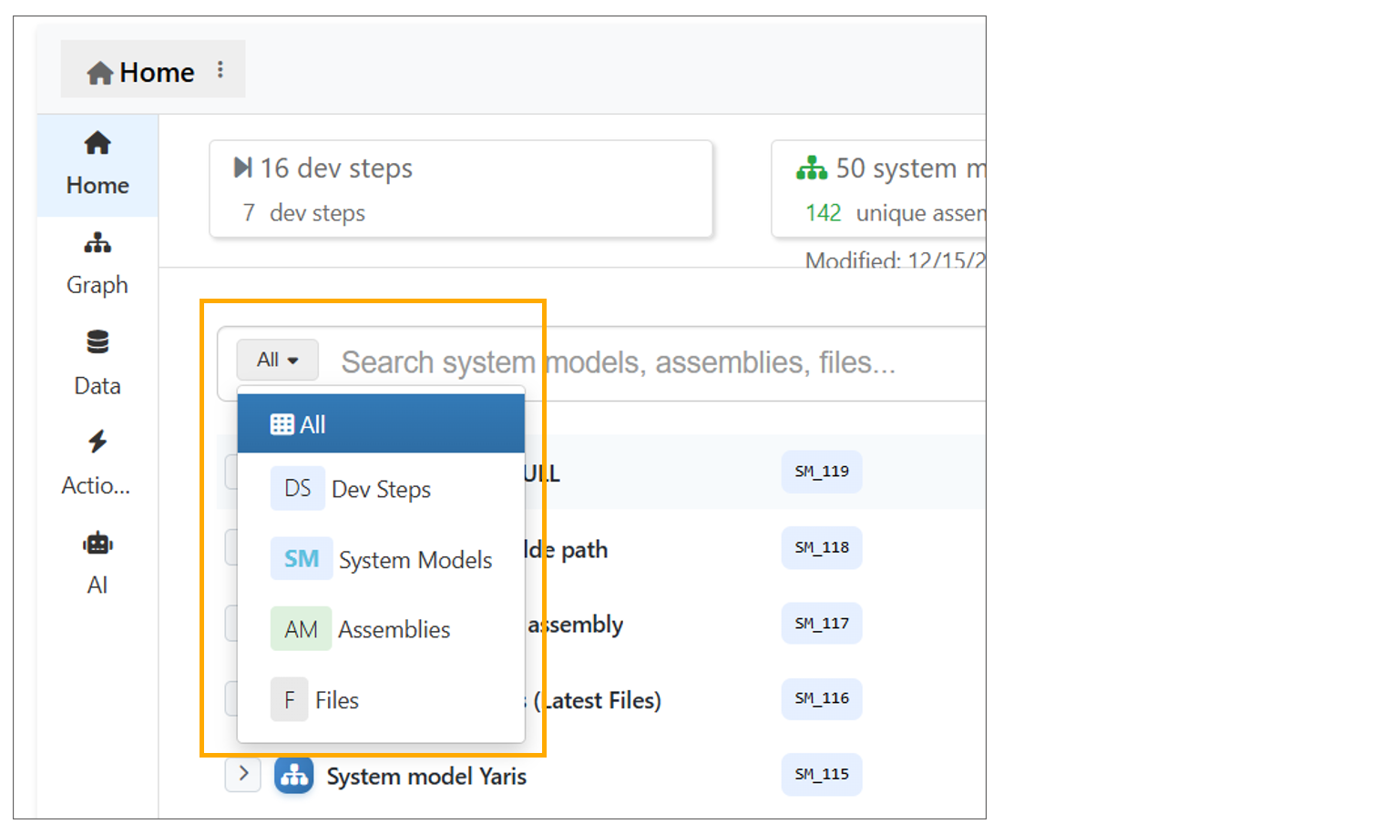Screen dimensions: 1393x824
Task: Choose System Models in filter menu
Action: [x=381, y=559]
